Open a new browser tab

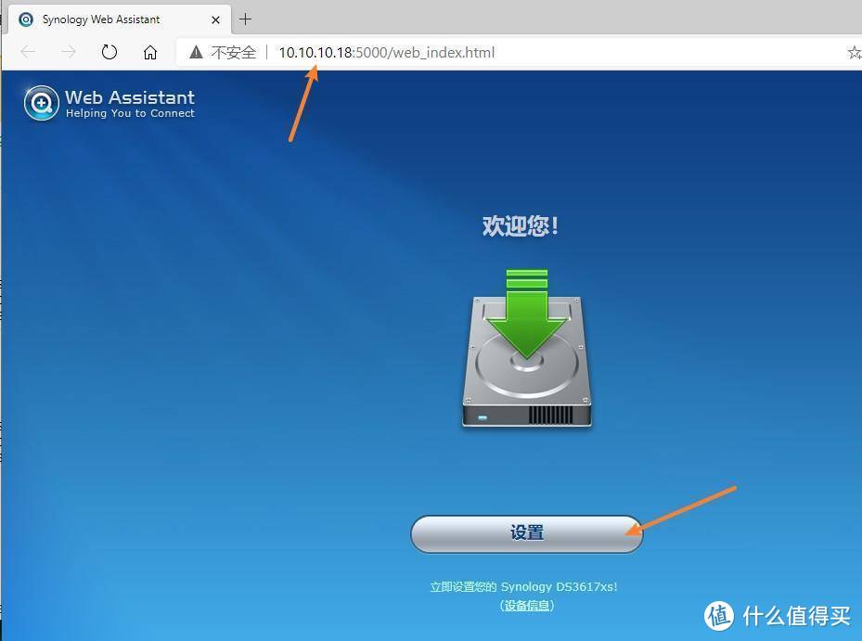tap(245, 19)
